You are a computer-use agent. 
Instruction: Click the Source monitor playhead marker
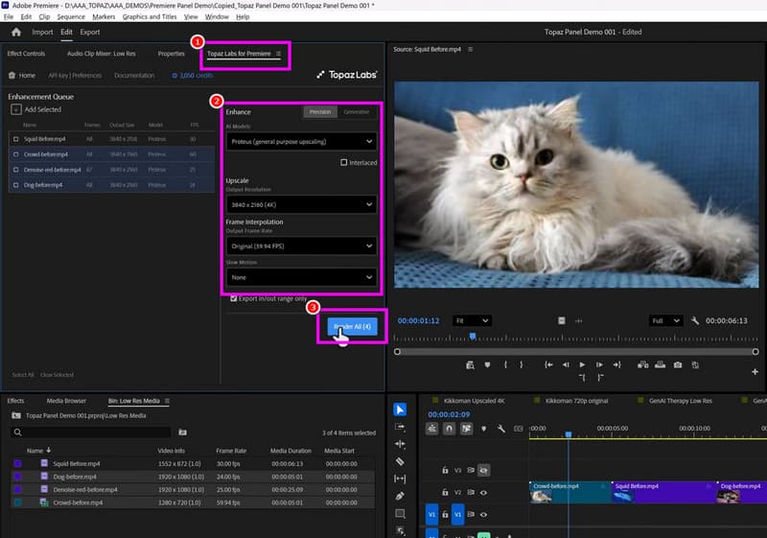tap(473, 337)
